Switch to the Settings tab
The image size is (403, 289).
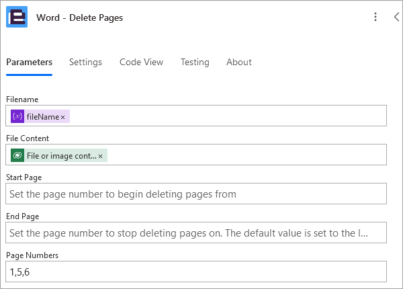85,63
